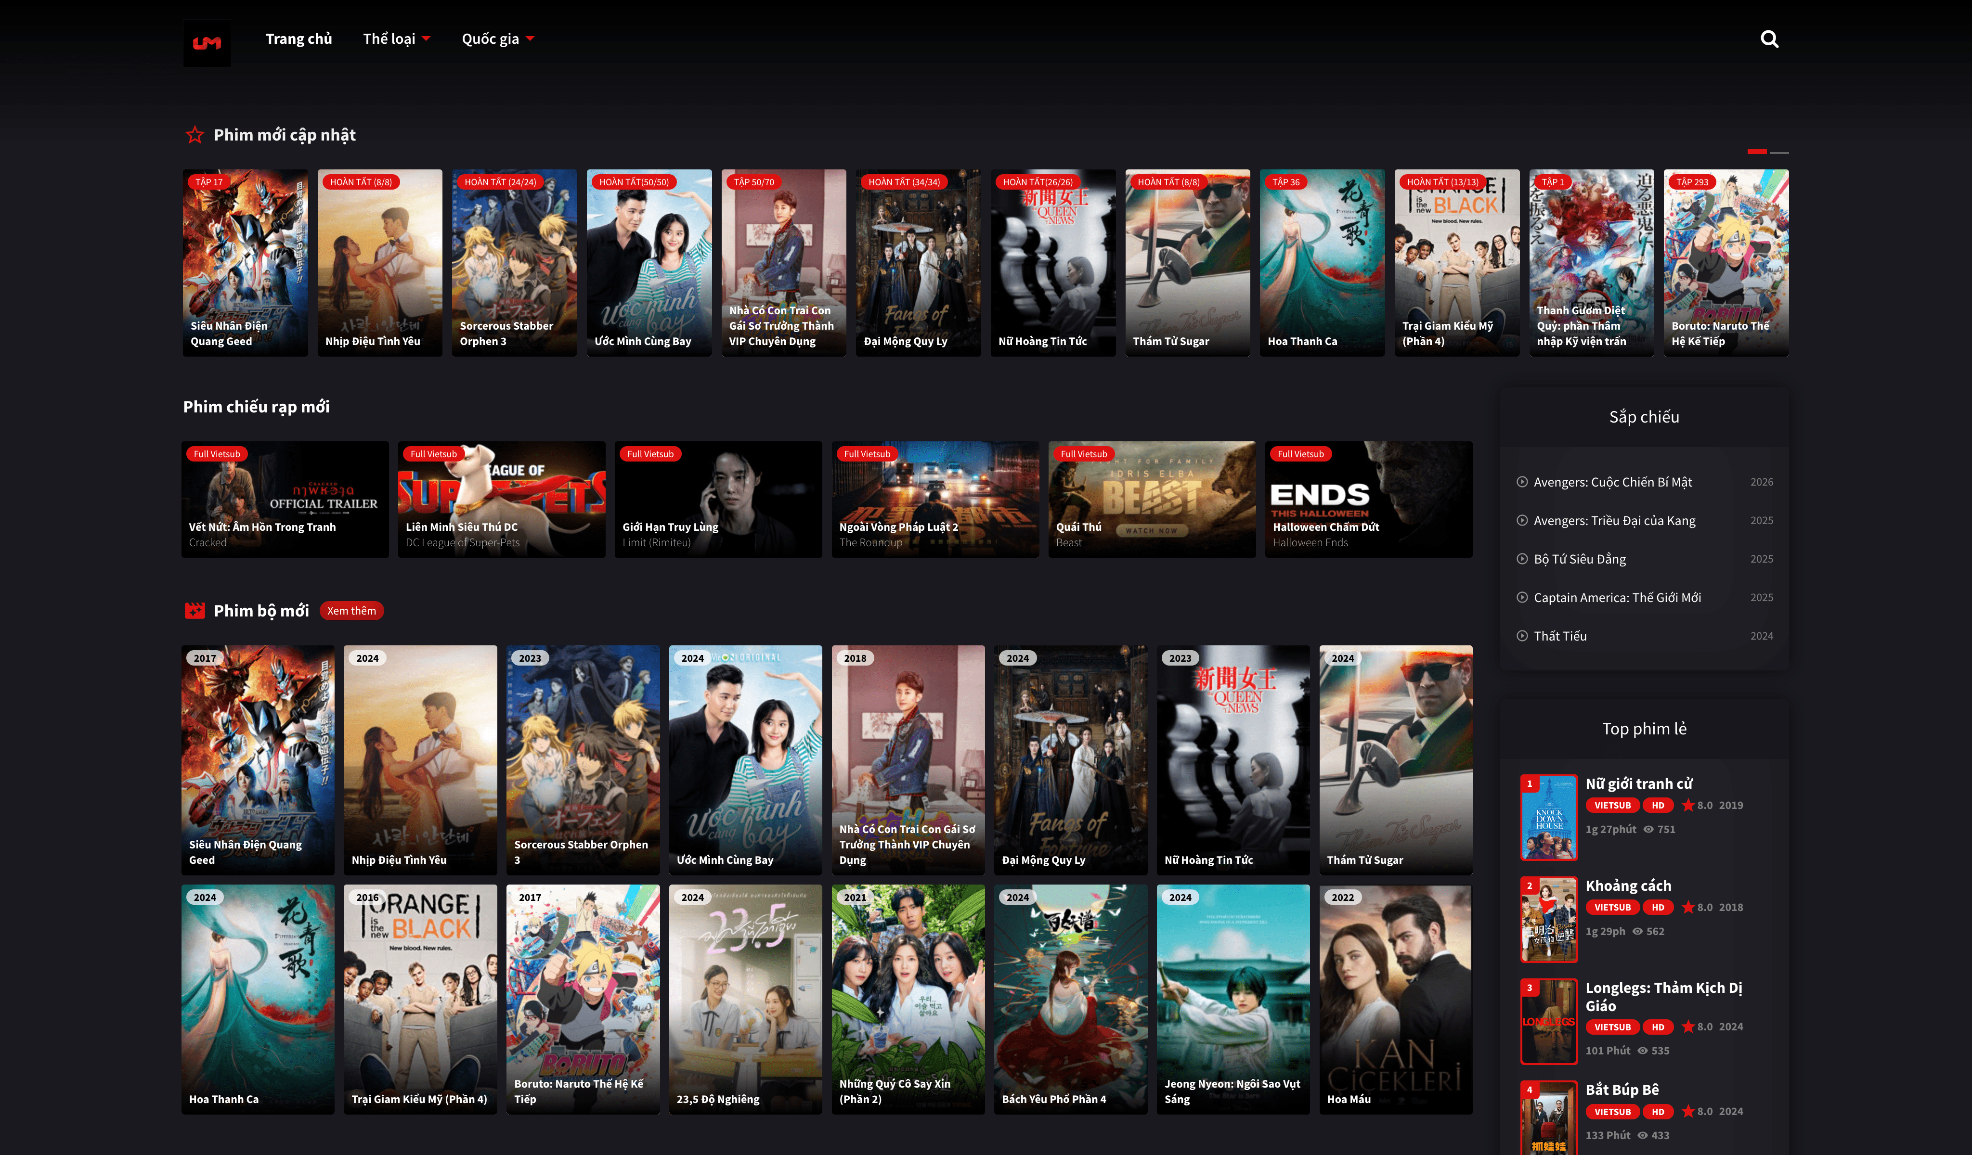Open Thất Tiểu upcoming link
The image size is (1972, 1155).
[x=1559, y=636]
